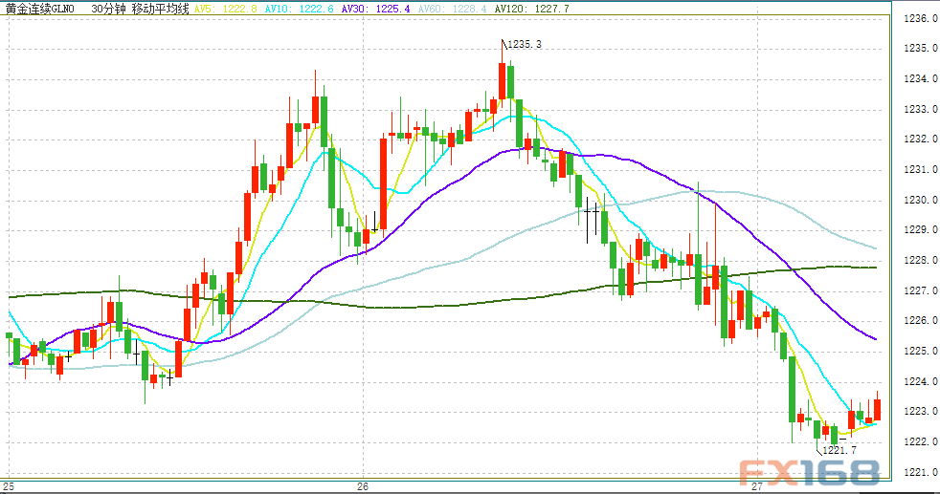Click the 1233.0 price axis label
Image resolution: width=940 pixels, height=494 pixels.
[x=920, y=110]
